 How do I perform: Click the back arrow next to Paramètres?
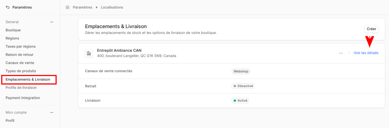[x=8, y=7]
